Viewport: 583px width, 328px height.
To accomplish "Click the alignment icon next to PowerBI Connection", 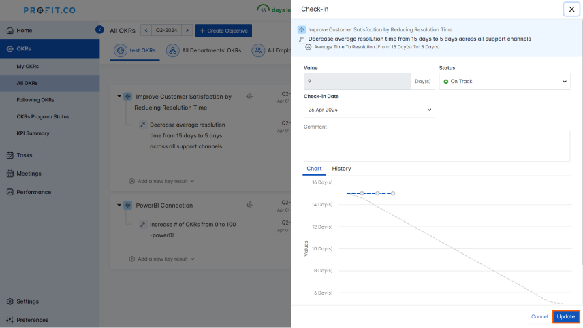I will coord(249,205).
